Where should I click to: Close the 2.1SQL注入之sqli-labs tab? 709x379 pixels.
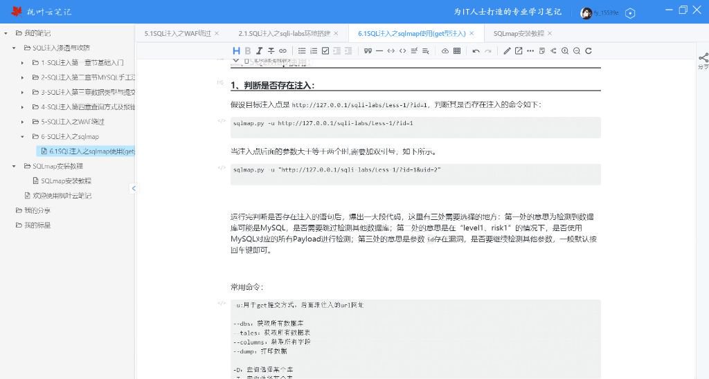336,33
